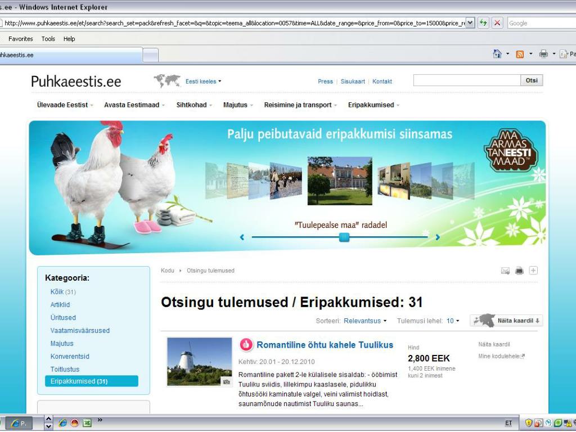Image resolution: width=576 pixels, height=432 pixels.
Task: Open the Relevantsus sort dropdown
Action: (x=365, y=321)
